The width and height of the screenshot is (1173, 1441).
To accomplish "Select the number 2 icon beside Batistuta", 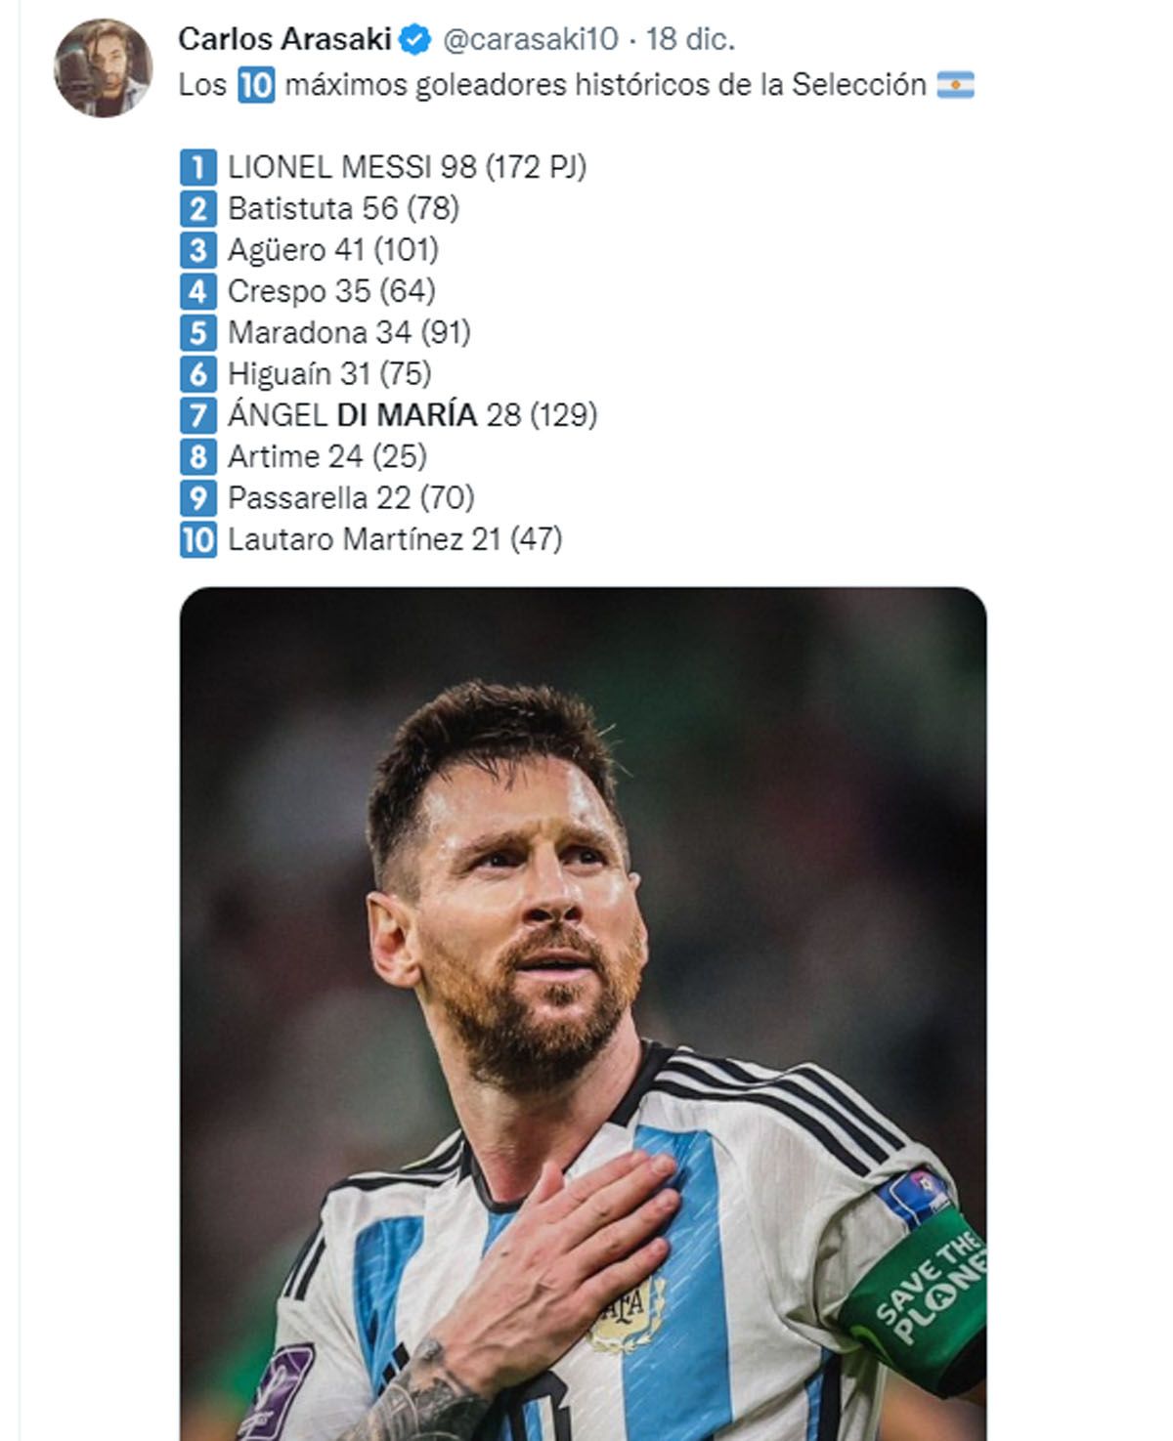I will click(x=197, y=209).
